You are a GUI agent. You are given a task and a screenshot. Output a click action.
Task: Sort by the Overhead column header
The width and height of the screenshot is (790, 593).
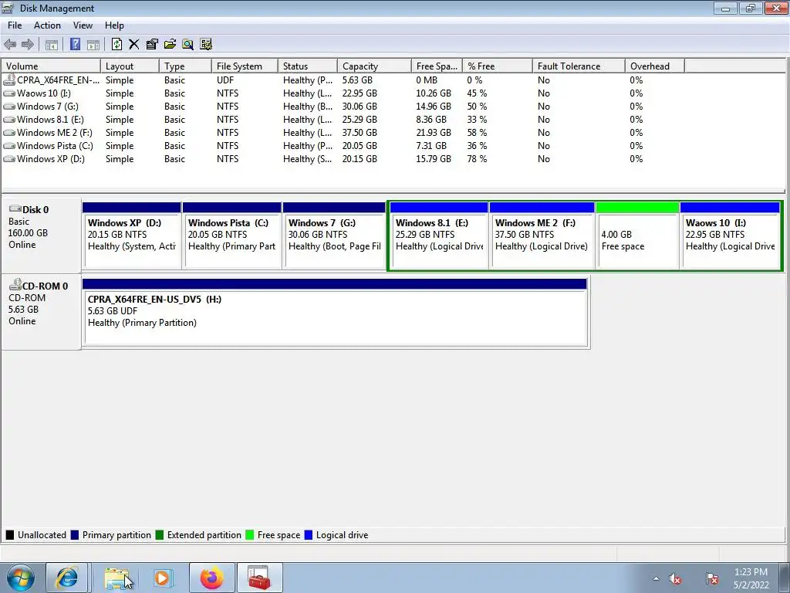[654, 66]
